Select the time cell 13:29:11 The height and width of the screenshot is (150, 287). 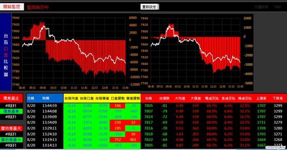point(50,128)
